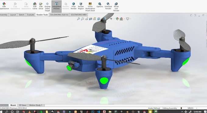Open render Options

tap(100, 5)
